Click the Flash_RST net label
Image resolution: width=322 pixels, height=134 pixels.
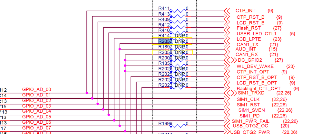[249, 28]
